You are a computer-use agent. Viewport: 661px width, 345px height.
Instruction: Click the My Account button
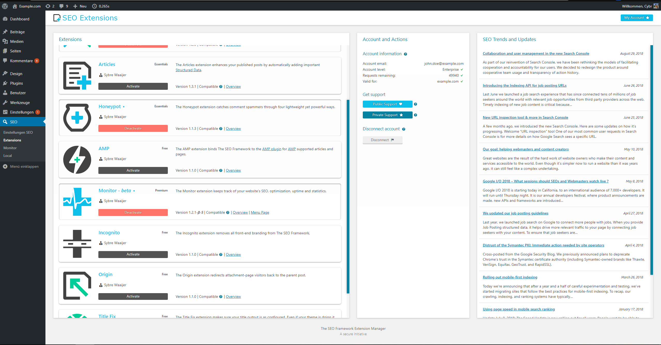[636, 18]
